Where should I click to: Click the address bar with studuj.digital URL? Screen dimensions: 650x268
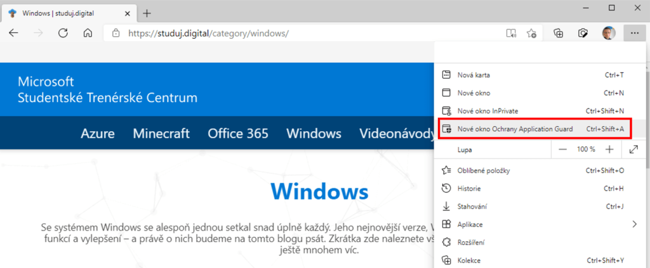tap(305, 33)
